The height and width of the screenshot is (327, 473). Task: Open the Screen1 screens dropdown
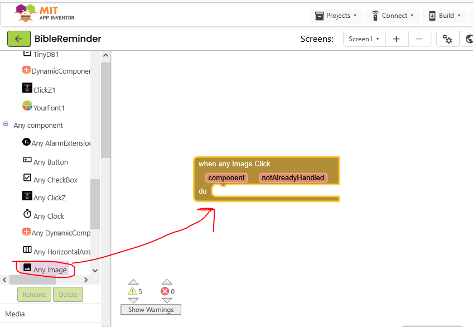(x=364, y=39)
